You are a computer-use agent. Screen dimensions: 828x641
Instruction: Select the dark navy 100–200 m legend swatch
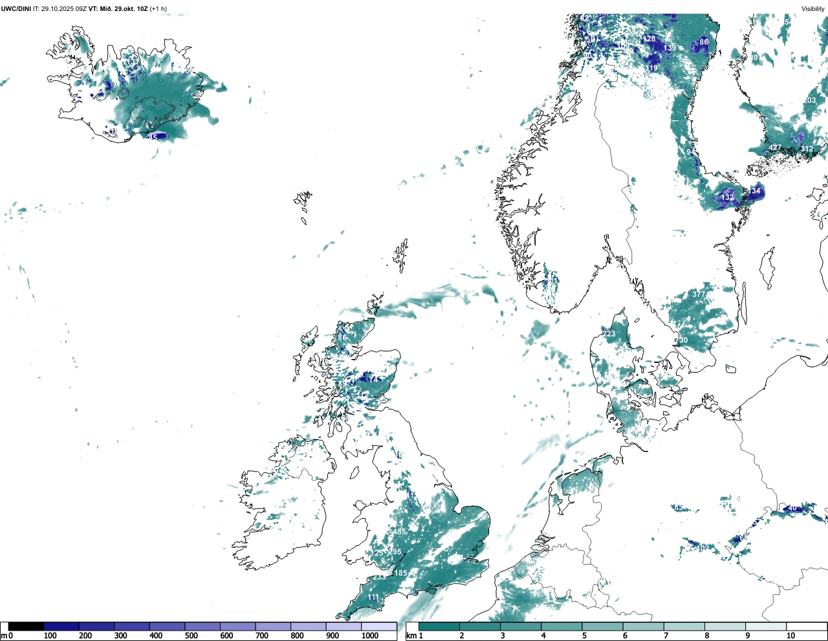coord(61,627)
